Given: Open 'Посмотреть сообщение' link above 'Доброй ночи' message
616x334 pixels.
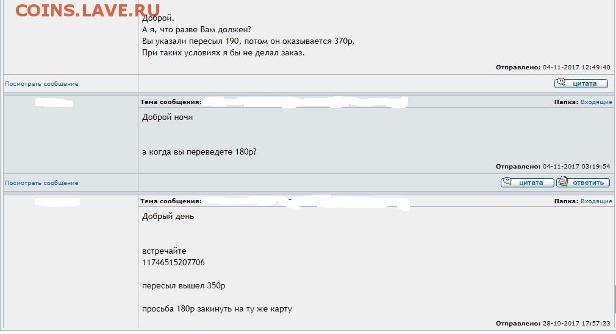Looking at the screenshot, I should [x=41, y=83].
